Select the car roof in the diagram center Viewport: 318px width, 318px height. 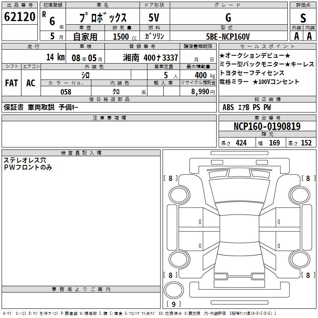[240, 229]
